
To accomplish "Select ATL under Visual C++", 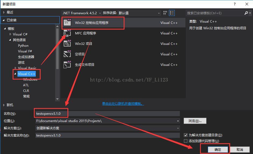I will pyautogui.click(x=26, y=85).
